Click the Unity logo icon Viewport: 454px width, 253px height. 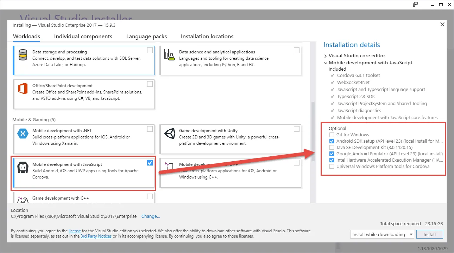click(x=170, y=134)
